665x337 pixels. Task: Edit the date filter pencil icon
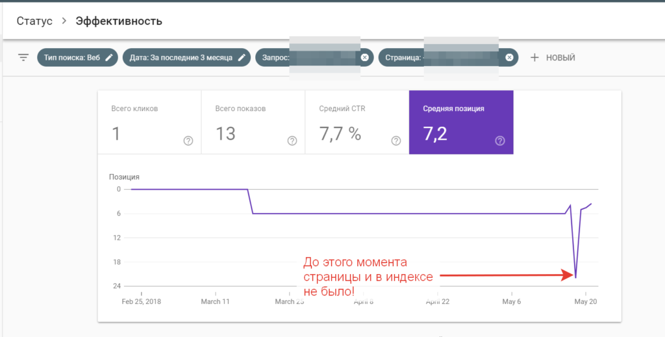pyautogui.click(x=242, y=57)
